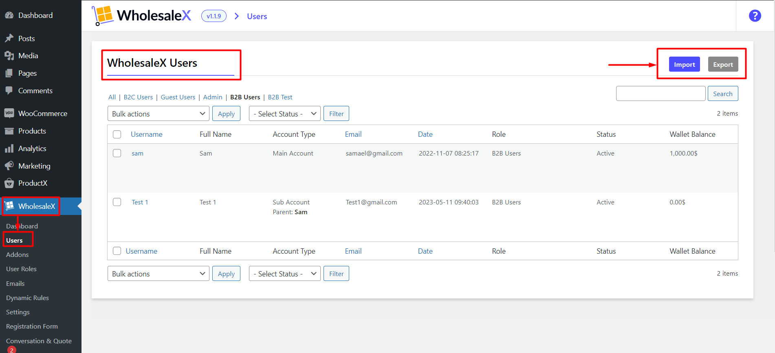Click the 2023-05-11 09:40:03 date cell

tap(449, 202)
